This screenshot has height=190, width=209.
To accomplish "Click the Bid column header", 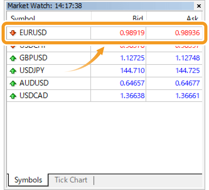I will point(137,18).
